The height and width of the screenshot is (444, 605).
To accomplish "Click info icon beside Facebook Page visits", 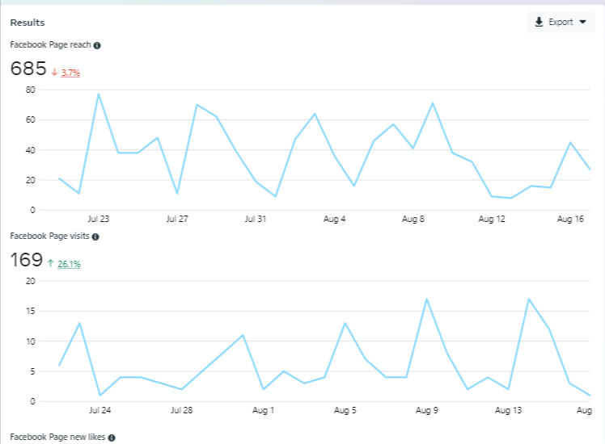I will [x=95, y=237].
